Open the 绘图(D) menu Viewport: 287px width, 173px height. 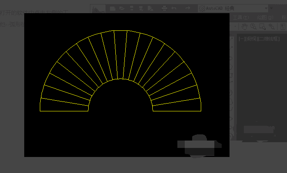tap(264, 17)
